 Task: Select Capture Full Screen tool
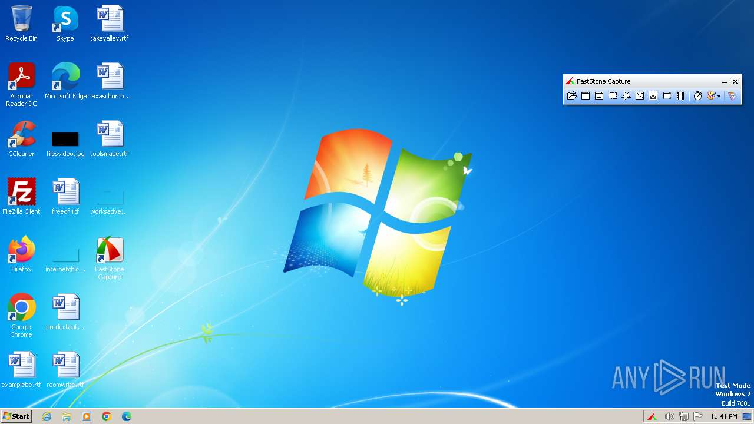pyautogui.click(x=640, y=96)
